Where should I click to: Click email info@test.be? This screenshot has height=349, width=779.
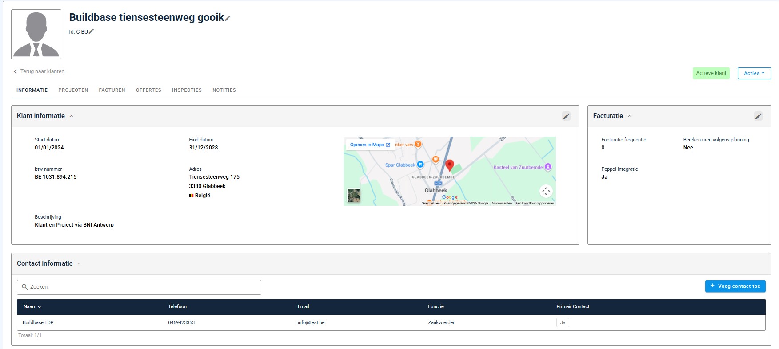tap(311, 323)
